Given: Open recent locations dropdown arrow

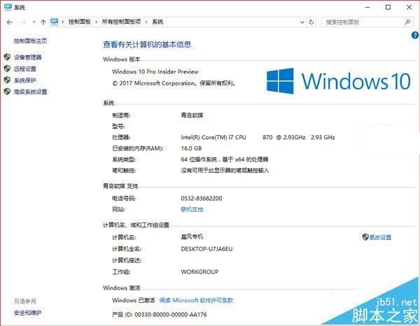Looking at the screenshot, I should [x=34, y=22].
